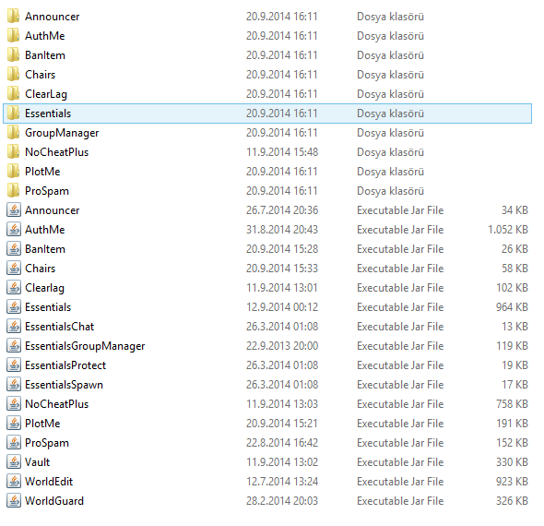The height and width of the screenshot is (526, 544).
Task: Click the ProSpam jar file icon
Action: (14, 443)
